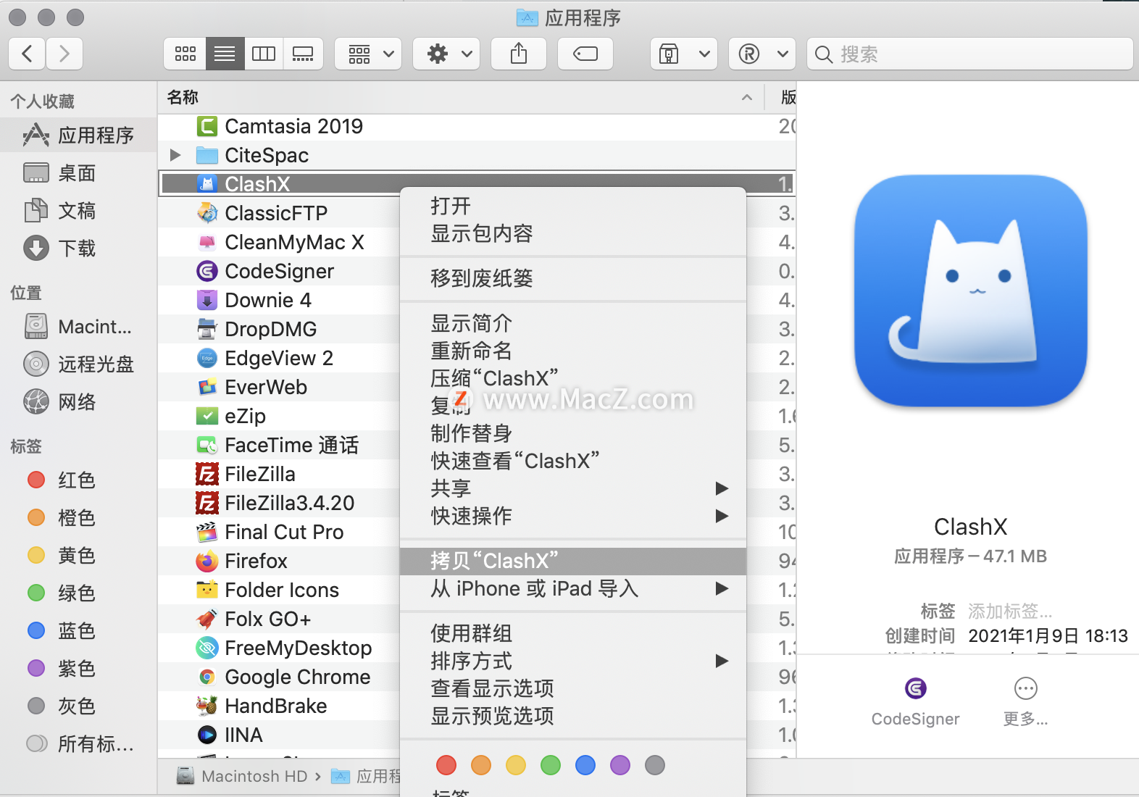This screenshot has height=797, width=1139.
Task: Filter by the 橙色 sidebar tag
Action: (78, 518)
